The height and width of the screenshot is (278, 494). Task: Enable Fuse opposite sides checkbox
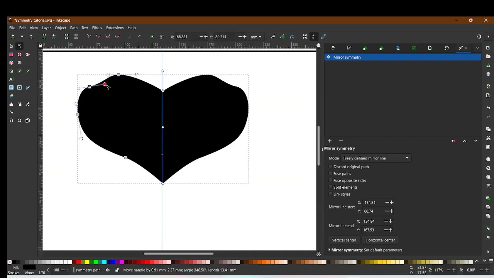[330, 180]
